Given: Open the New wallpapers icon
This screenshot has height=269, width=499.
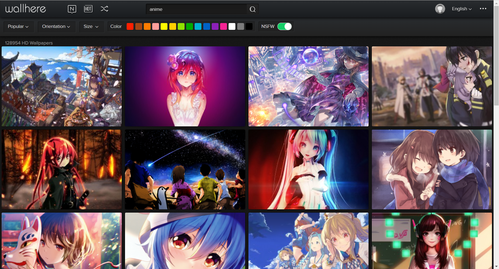Looking at the screenshot, I should [72, 9].
